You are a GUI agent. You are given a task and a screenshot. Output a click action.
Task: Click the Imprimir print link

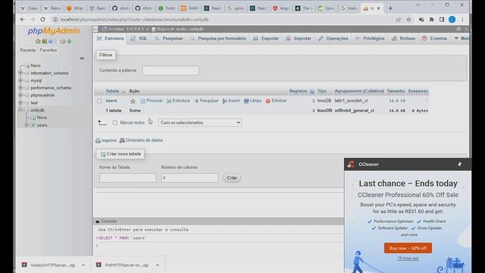(x=106, y=140)
